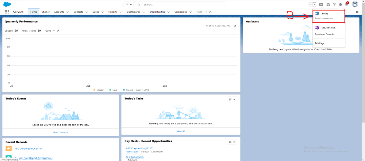The image size is (365, 161).
Task: Click the plus icon to create new item
Action: 321,5
